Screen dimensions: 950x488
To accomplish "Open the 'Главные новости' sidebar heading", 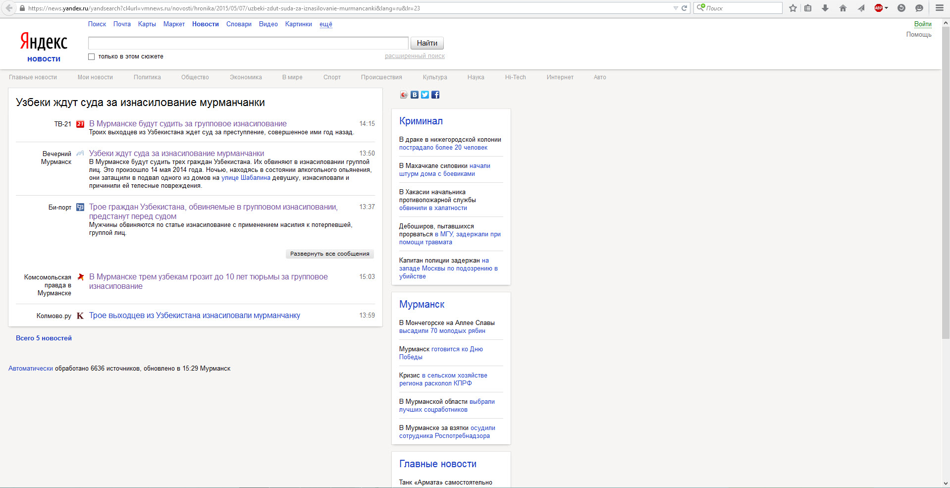I will 438,464.
